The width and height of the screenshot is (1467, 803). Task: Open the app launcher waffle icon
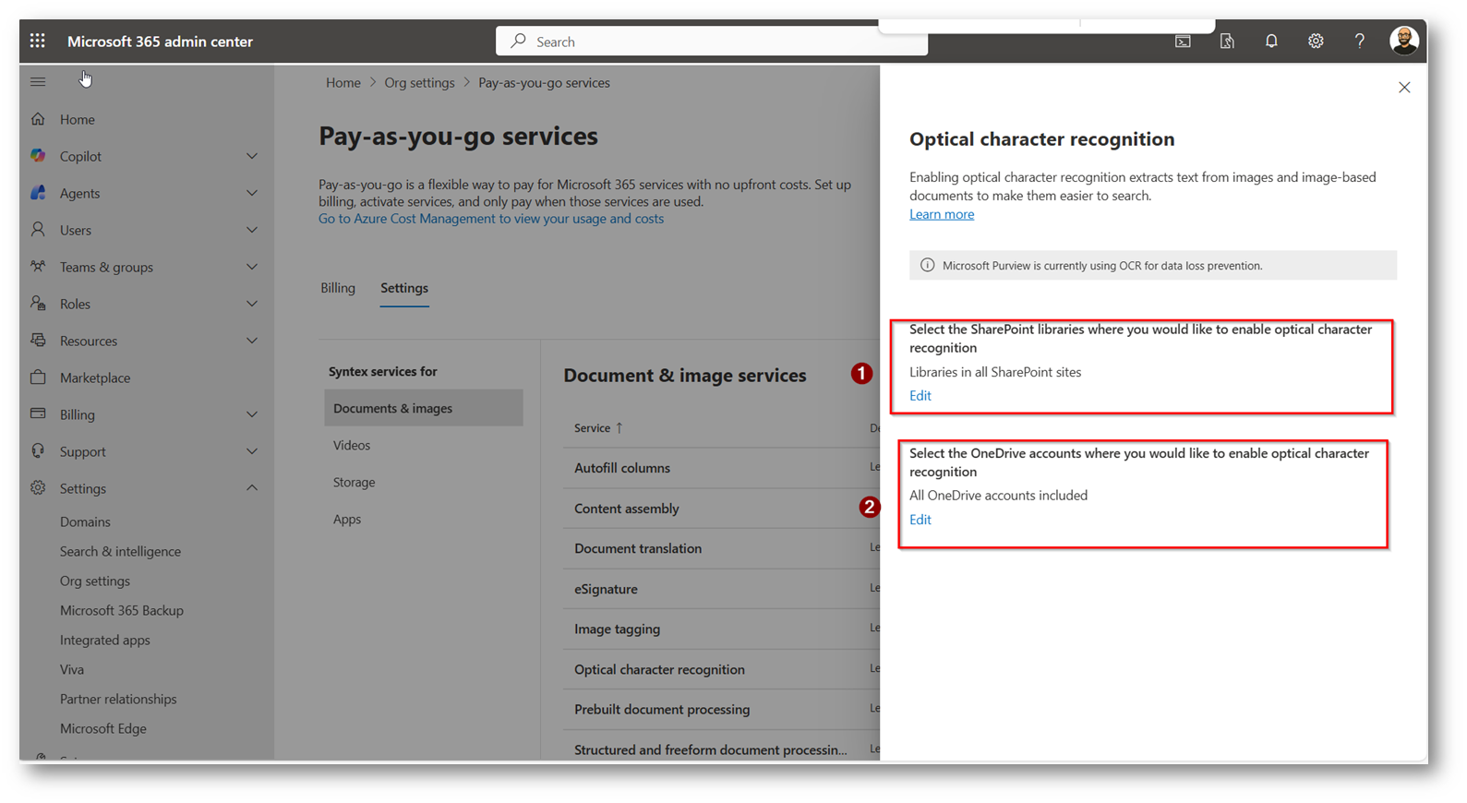click(37, 41)
